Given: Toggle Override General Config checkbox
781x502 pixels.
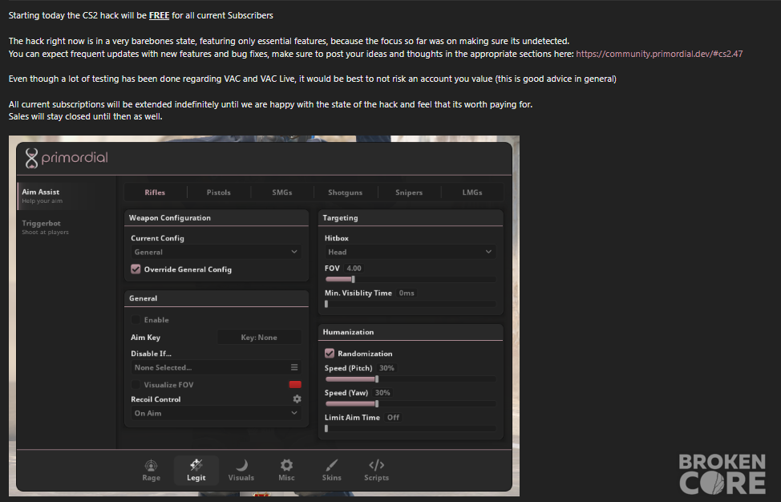Looking at the screenshot, I should tap(136, 269).
